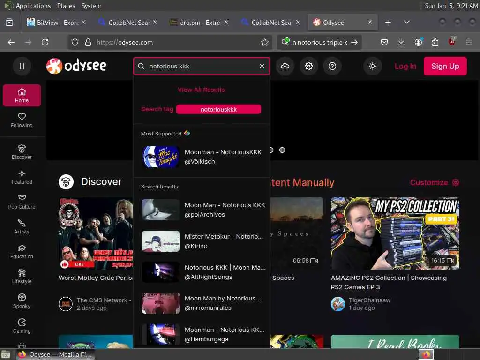Screen dimensions: 480x360
Task: Reload the current page
Action: pyautogui.click(x=45, y=42)
